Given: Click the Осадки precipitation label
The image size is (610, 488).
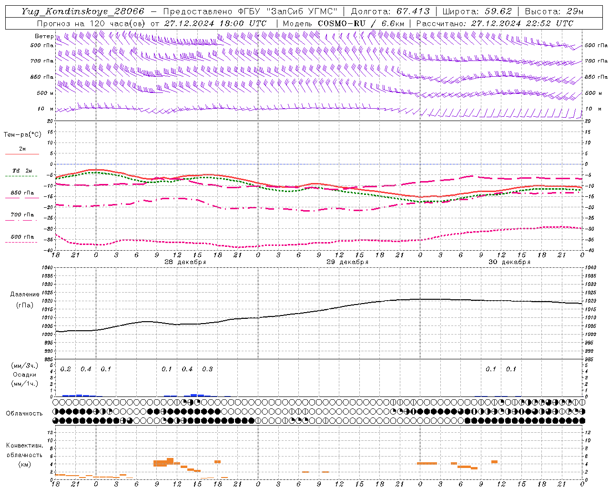Looking at the screenshot, I should pos(25,375).
